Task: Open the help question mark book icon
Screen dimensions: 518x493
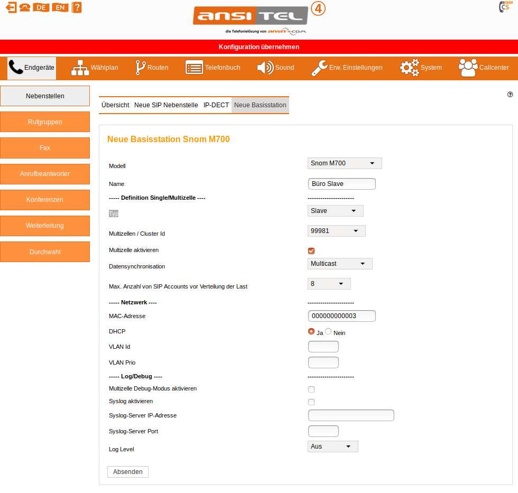Action: 77,7
